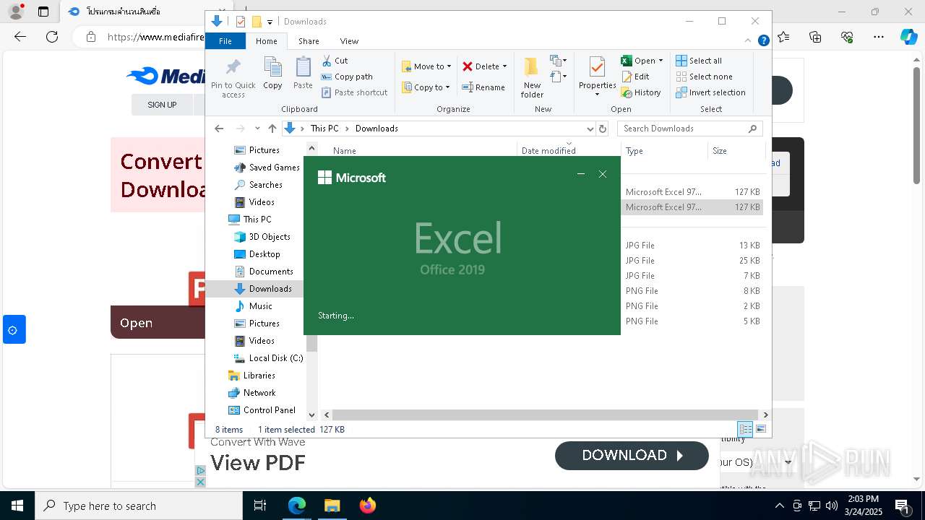Viewport: 925px width, 520px height.
Task: Click Paste shortcut in ribbon
Action: [354, 92]
